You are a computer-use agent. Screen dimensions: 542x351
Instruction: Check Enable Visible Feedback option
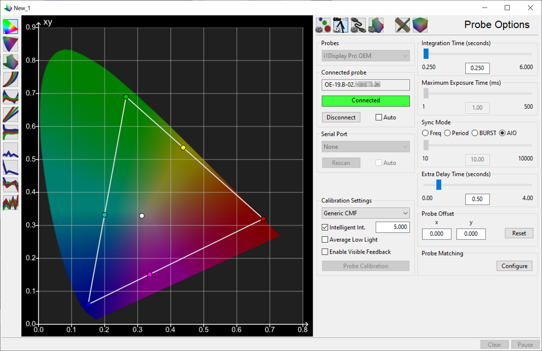coord(325,252)
